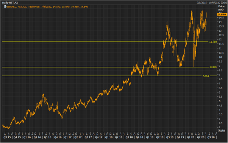Image resolution: width=228 pixels, height=143 pixels.
Task: Click the AUD currency label
Action: coord(221,9)
